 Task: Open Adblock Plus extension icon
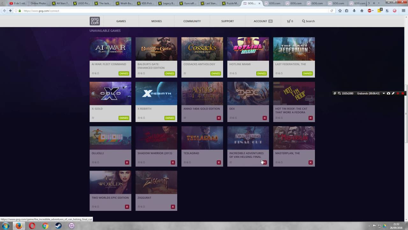point(370,11)
